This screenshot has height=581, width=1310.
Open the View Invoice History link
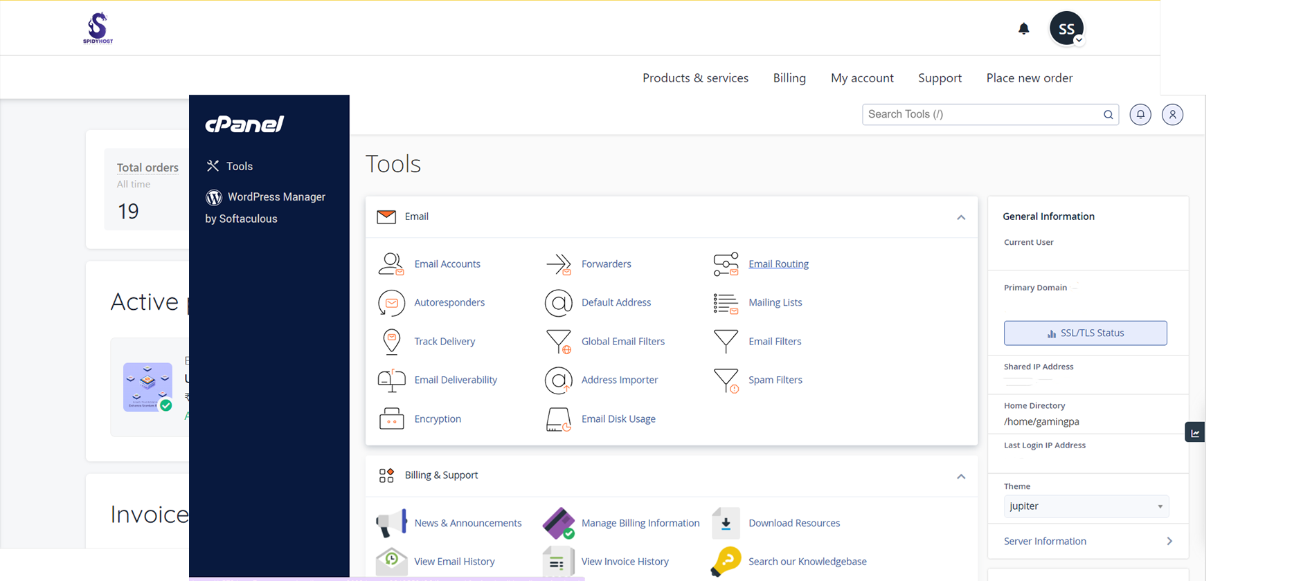[x=625, y=562]
